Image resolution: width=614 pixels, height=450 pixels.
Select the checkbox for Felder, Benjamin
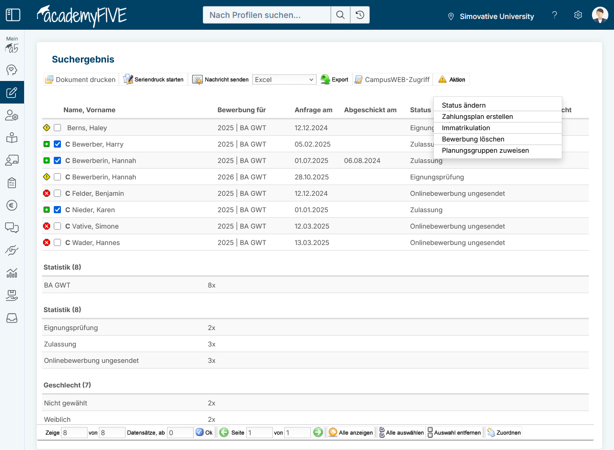(x=57, y=193)
